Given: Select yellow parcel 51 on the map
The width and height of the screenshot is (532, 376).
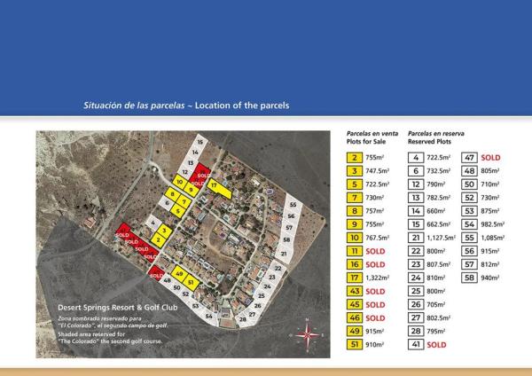Looking at the screenshot, I should pyautogui.click(x=191, y=282).
